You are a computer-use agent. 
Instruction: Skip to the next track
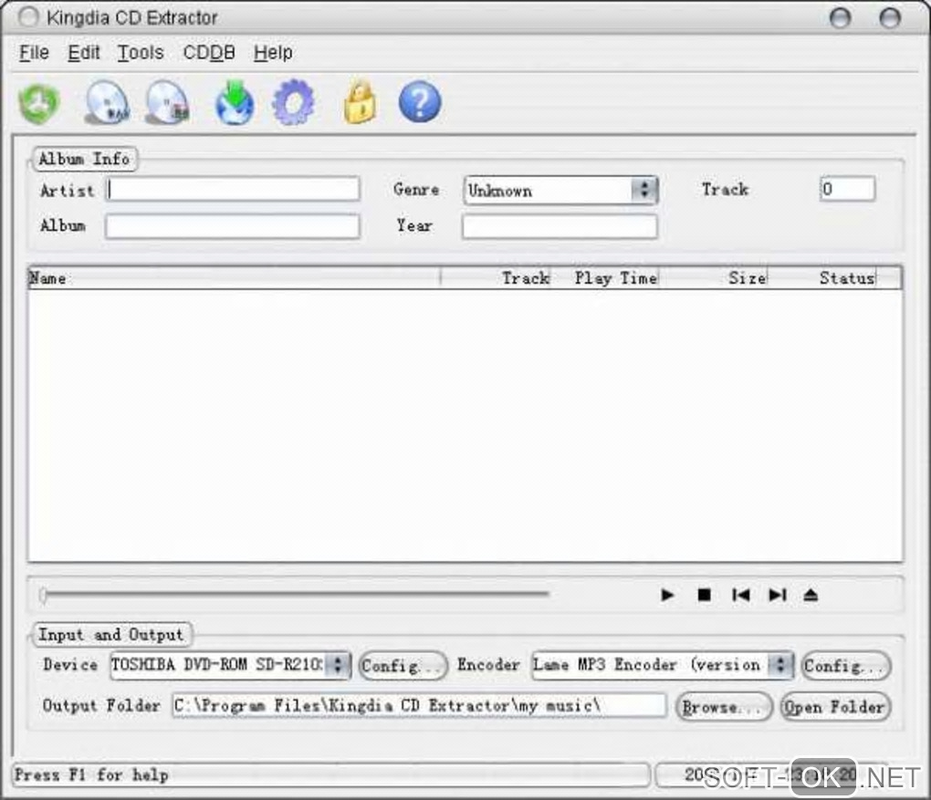[778, 595]
